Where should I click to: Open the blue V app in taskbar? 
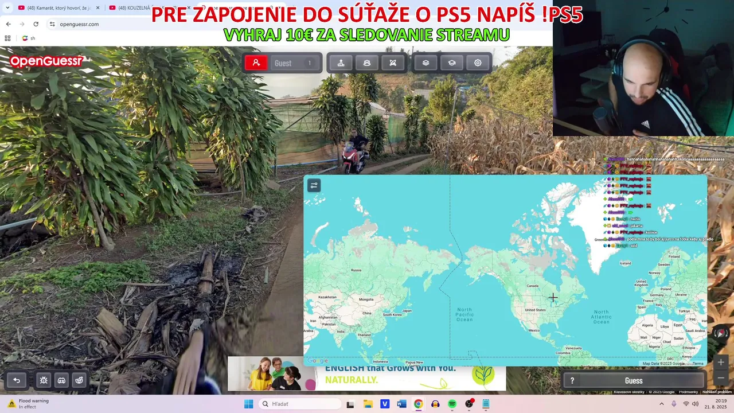point(384,404)
